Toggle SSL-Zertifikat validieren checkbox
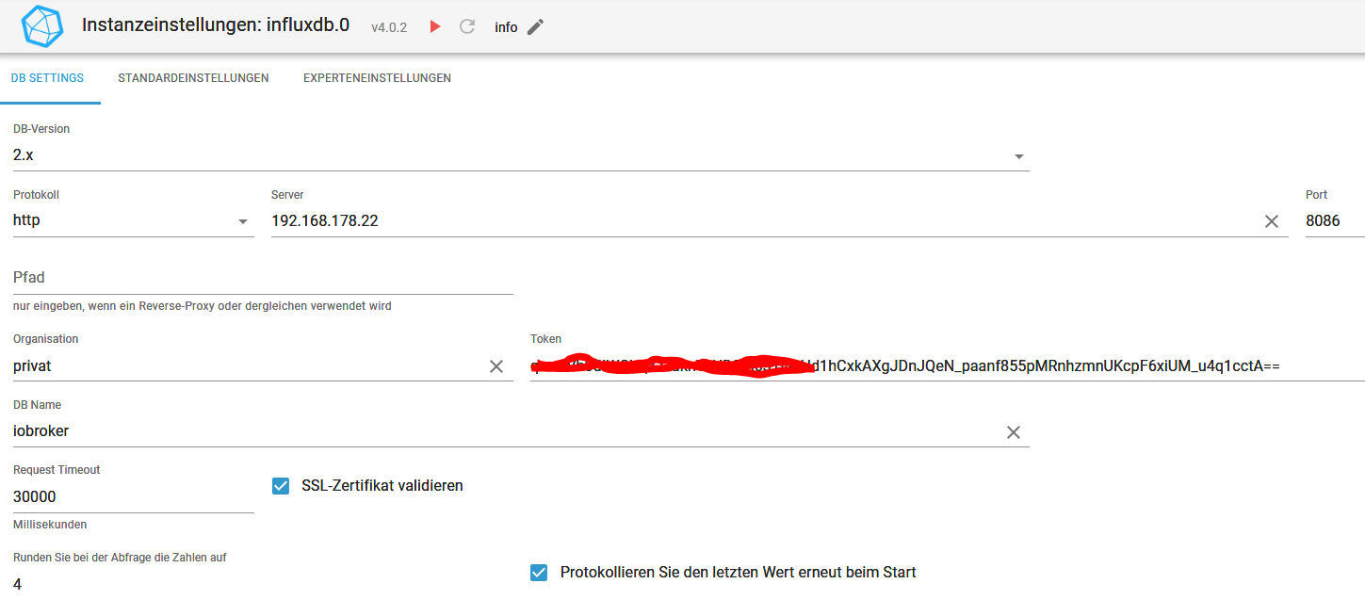Image resolution: width=1365 pixels, height=600 pixels. 281,486
